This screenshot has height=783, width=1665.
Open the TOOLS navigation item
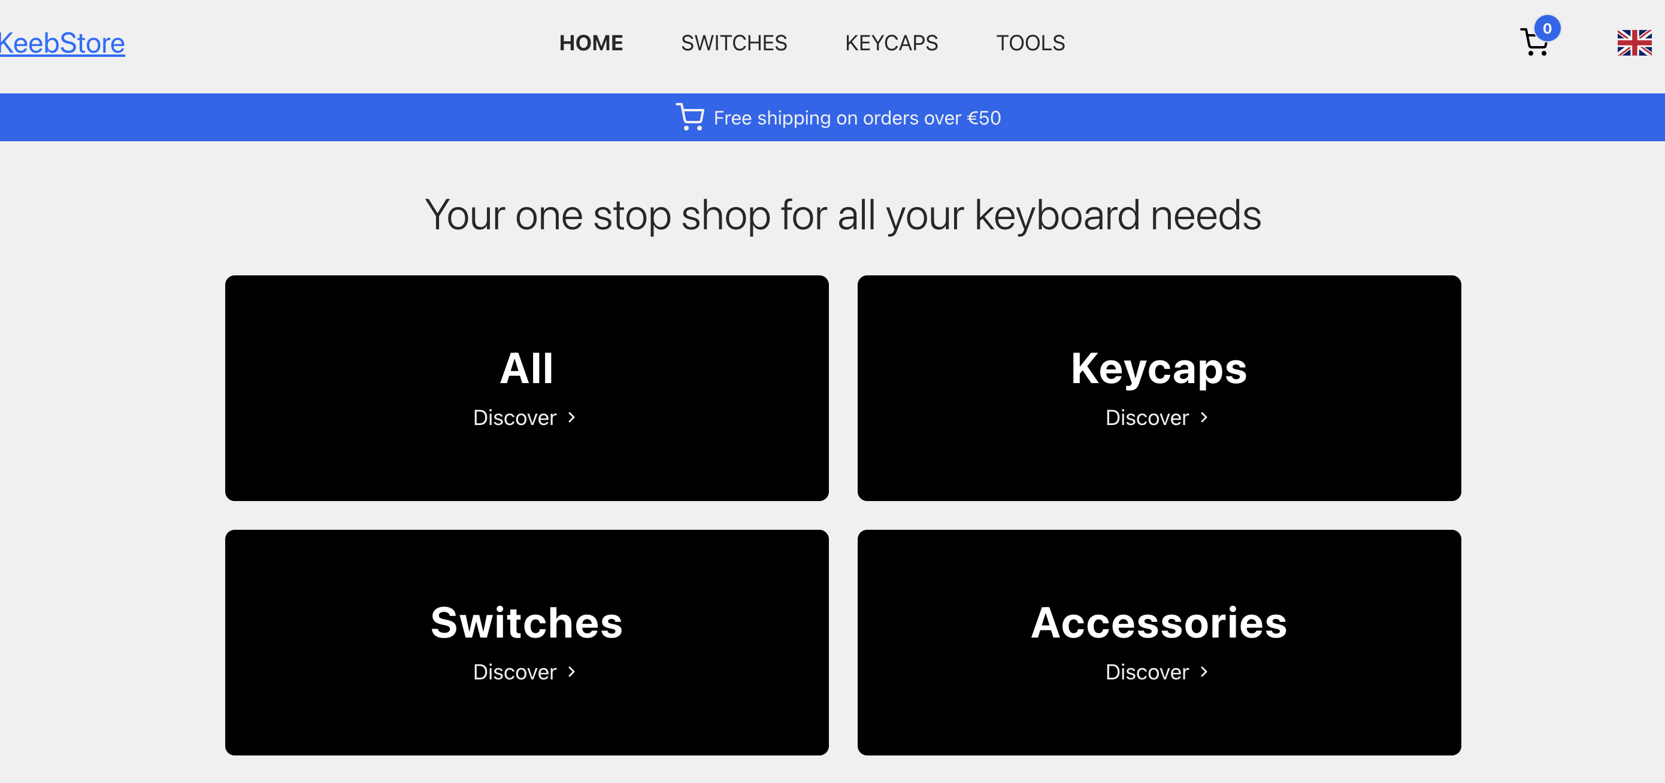(x=1030, y=43)
